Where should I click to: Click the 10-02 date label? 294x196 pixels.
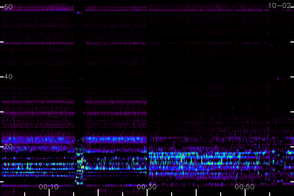tap(279, 6)
